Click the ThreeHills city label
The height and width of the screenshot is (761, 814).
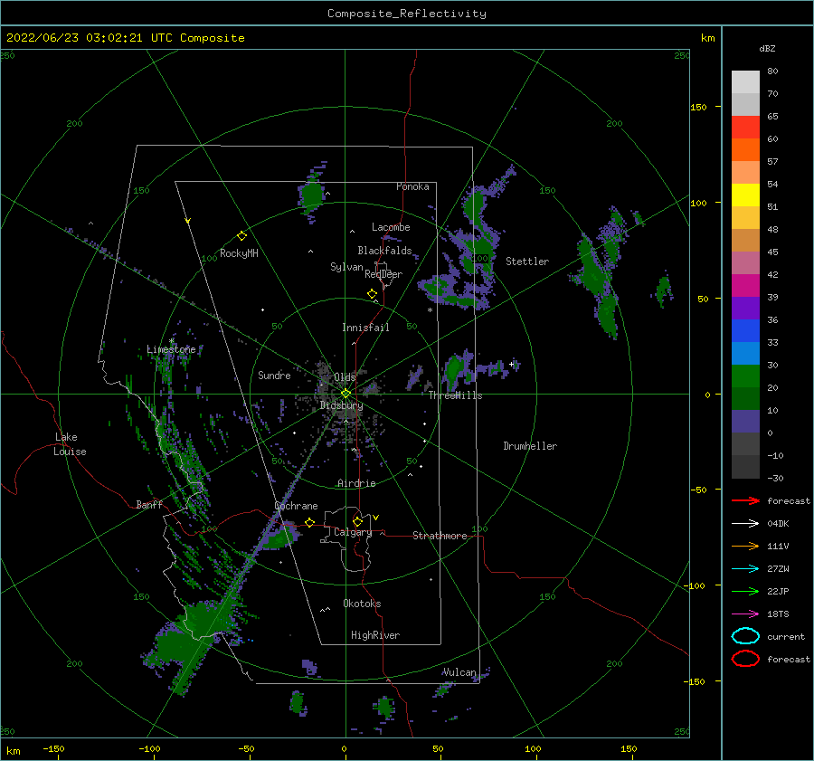(x=455, y=395)
